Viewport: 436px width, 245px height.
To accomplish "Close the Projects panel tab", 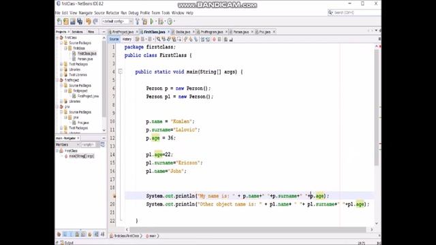I will point(69,32).
